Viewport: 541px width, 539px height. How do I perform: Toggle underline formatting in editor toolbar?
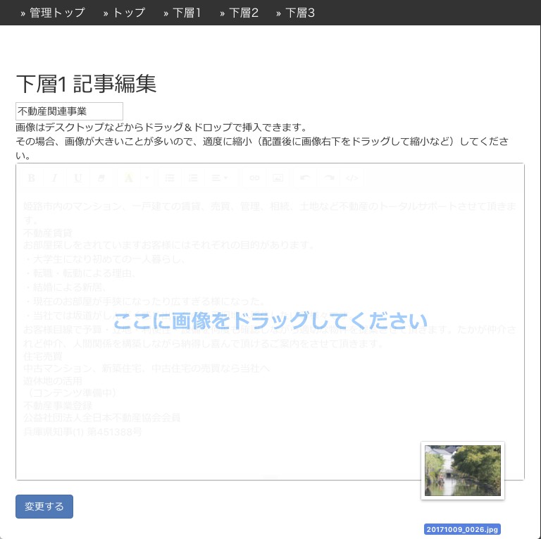(77, 178)
